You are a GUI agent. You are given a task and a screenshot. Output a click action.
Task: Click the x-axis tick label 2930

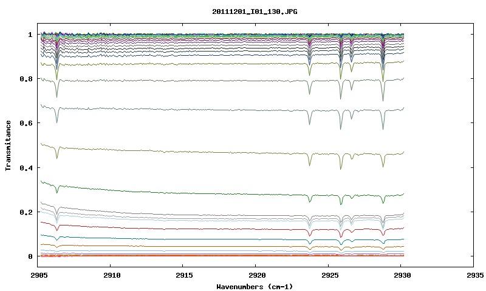pos(402,275)
